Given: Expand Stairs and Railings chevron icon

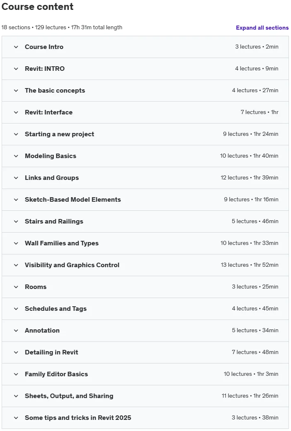Looking at the screenshot, I should pos(16,221).
